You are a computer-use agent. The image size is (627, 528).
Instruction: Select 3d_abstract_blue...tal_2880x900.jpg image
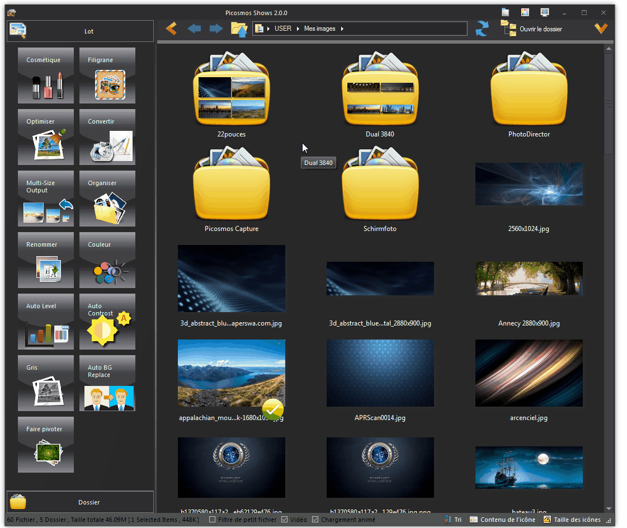pos(380,279)
